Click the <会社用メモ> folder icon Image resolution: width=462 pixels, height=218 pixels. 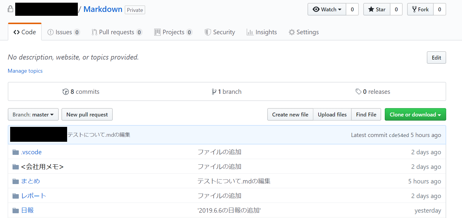16,167
